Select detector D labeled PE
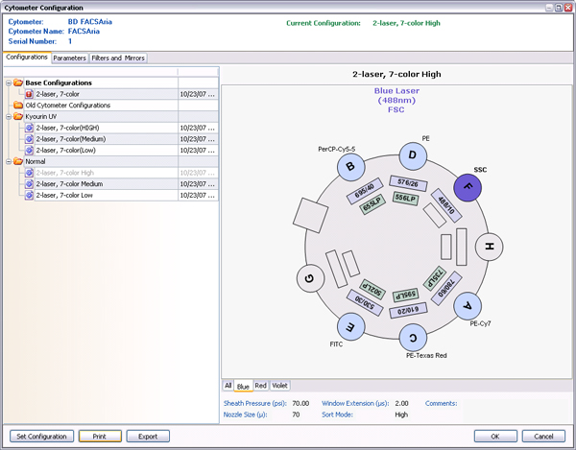This screenshot has width=576, height=450. 413,155
